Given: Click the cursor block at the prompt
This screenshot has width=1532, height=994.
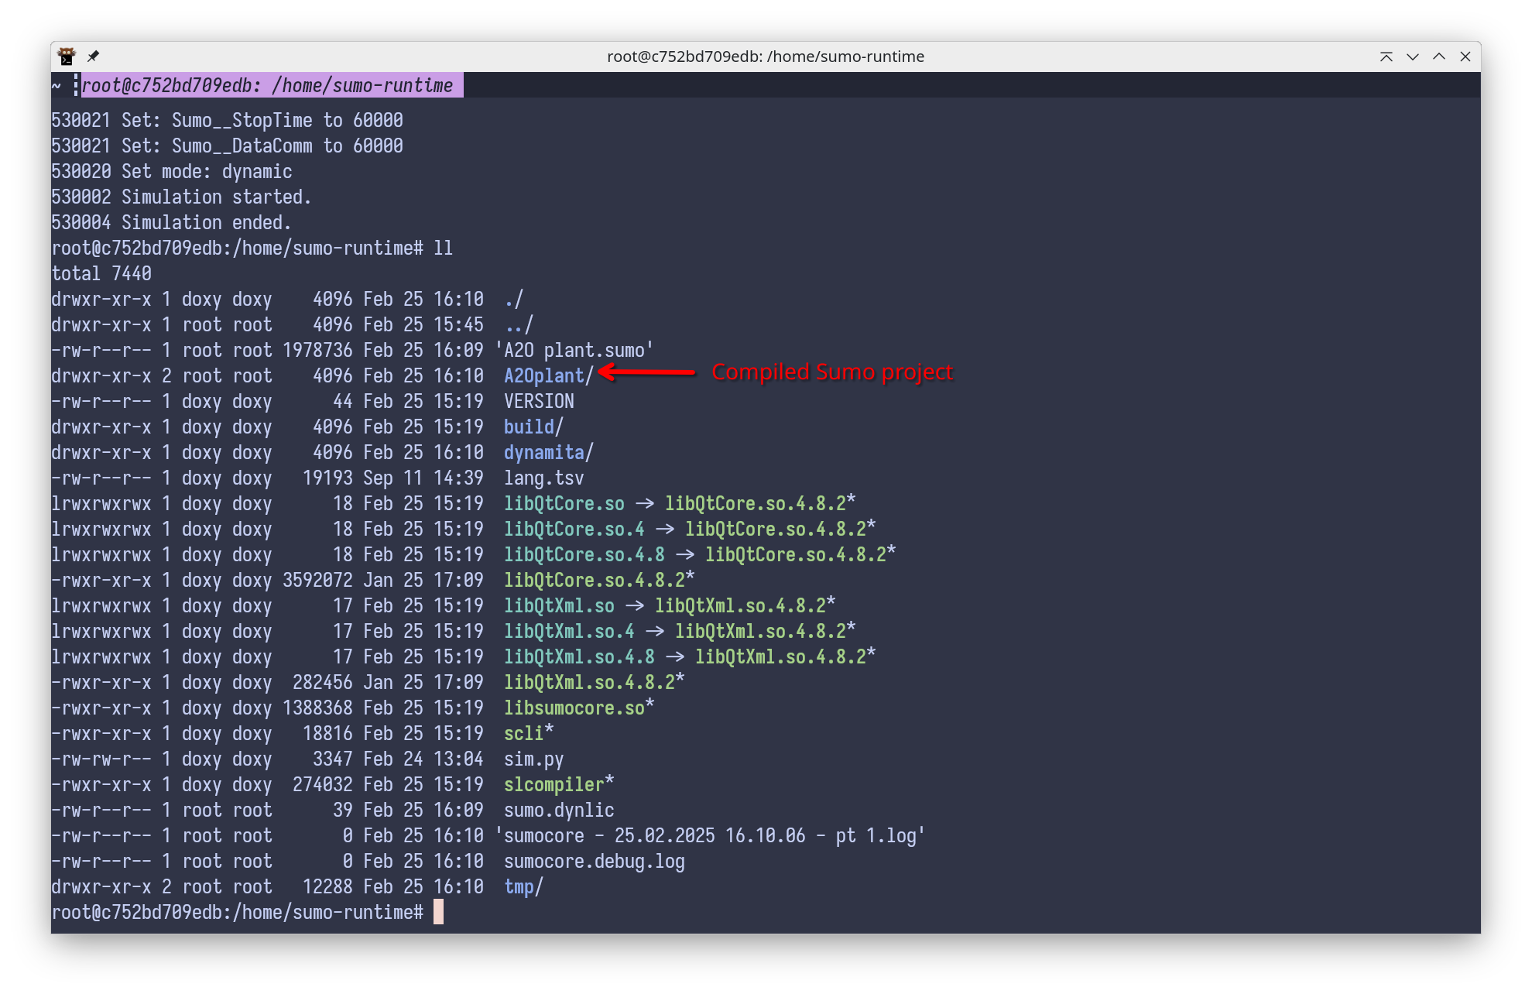Looking at the screenshot, I should pyautogui.click(x=438, y=912).
